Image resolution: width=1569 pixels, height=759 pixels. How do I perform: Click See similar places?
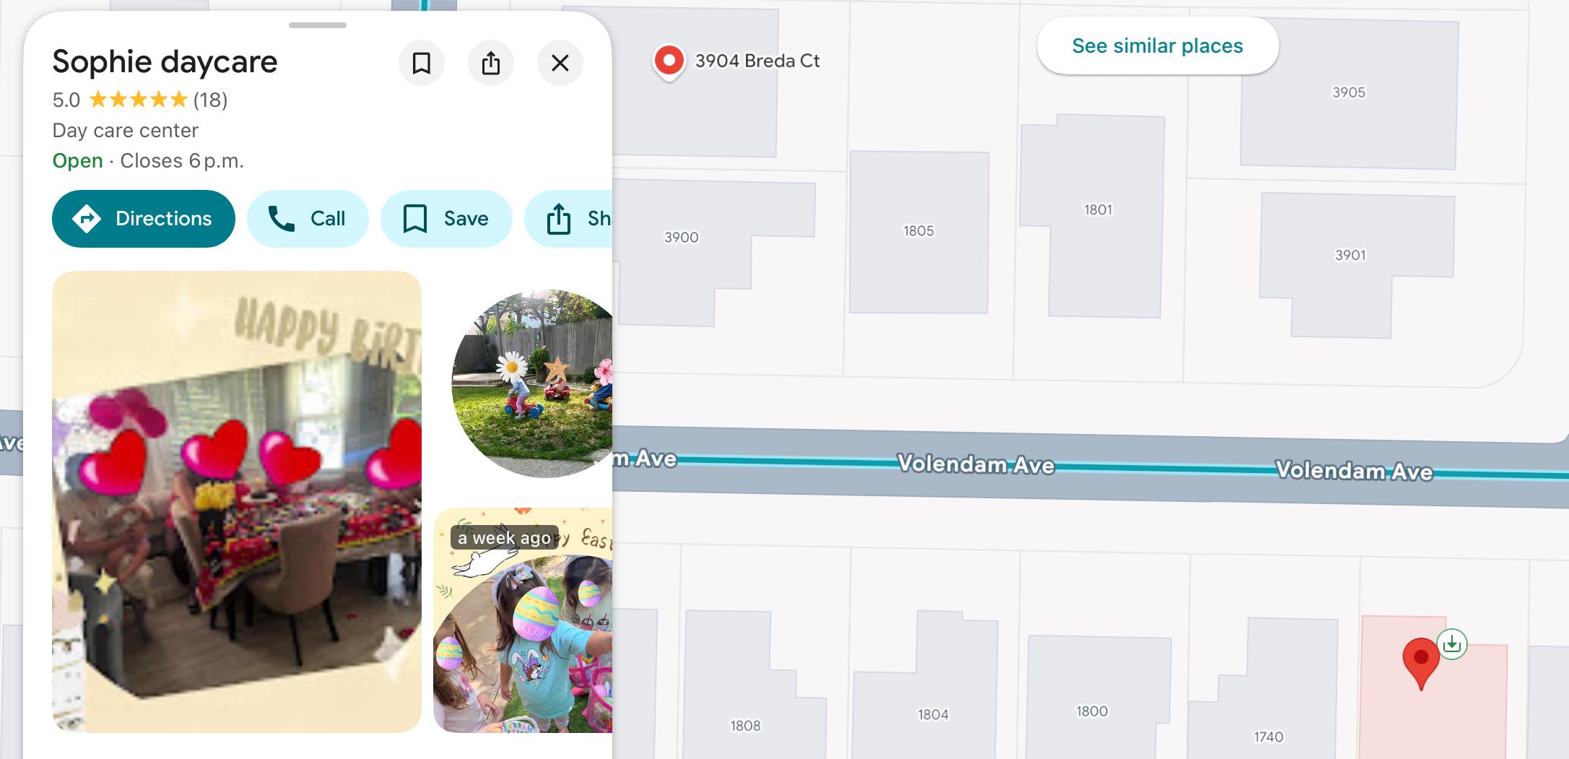pos(1157,46)
